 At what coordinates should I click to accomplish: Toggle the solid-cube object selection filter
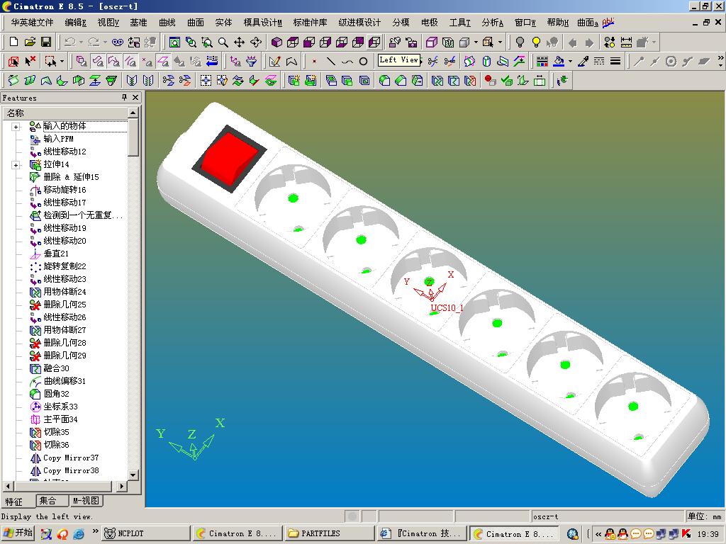[x=82, y=61]
